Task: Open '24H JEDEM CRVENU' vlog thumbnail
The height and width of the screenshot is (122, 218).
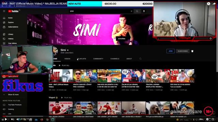Action: 61,108
